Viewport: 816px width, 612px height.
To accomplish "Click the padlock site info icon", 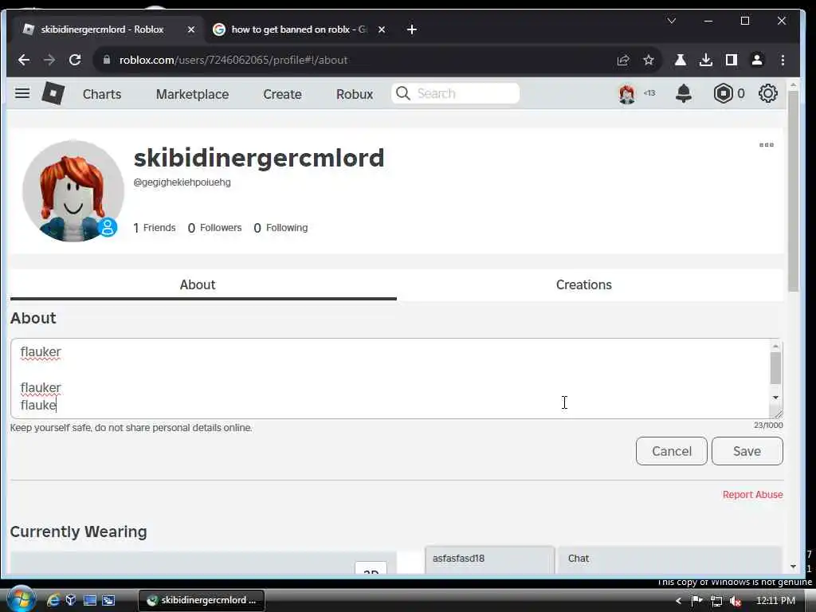I will click(107, 60).
